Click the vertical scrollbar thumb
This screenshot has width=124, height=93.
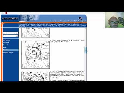click(86, 50)
